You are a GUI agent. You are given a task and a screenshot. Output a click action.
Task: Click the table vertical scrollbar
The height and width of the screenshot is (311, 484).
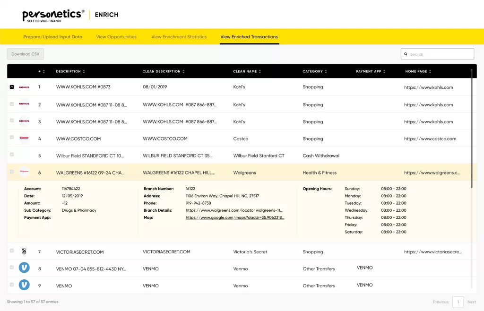click(x=472, y=130)
